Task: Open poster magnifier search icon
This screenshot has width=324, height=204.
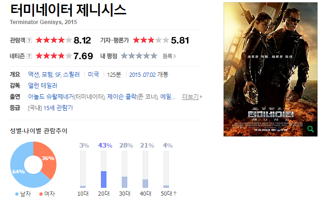Action: (311, 129)
